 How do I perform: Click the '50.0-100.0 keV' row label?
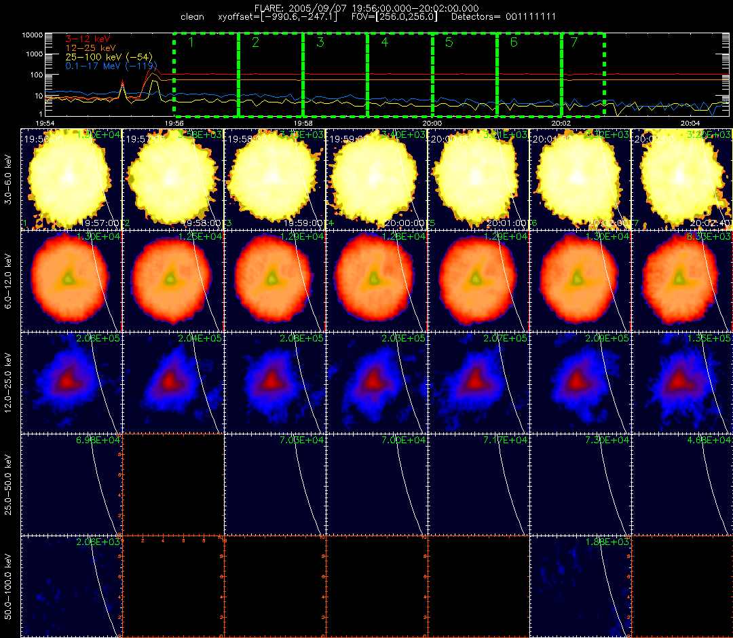[8, 586]
